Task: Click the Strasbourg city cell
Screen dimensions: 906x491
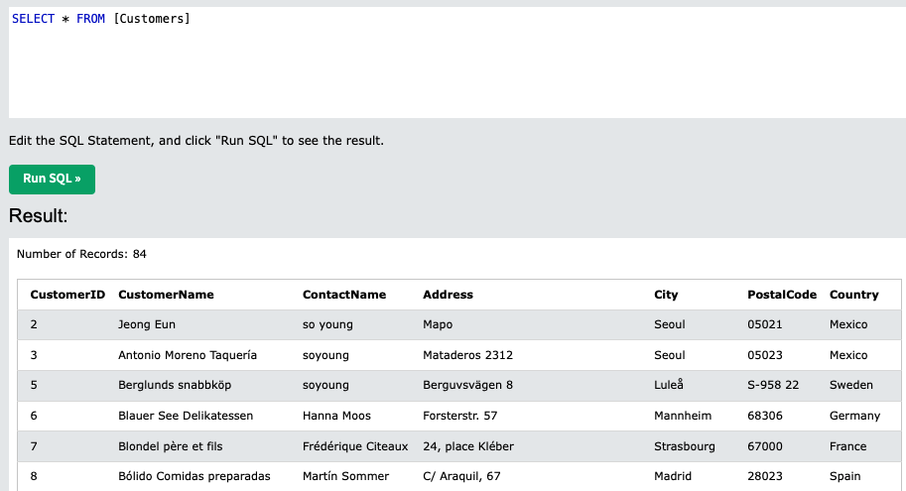Action: tap(684, 446)
